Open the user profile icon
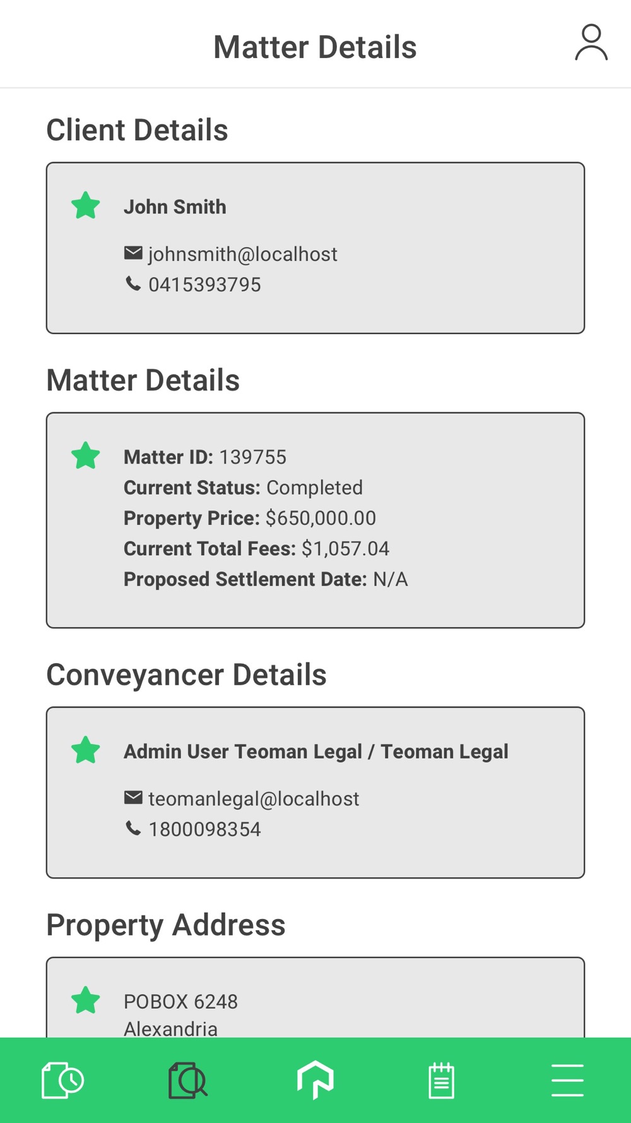The height and width of the screenshot is (1123, 631). pos(591,43)
